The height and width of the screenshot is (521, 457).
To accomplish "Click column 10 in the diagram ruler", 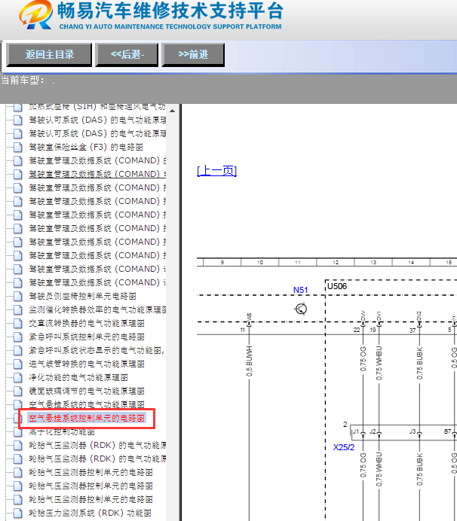I will click(x=260, y=263).
